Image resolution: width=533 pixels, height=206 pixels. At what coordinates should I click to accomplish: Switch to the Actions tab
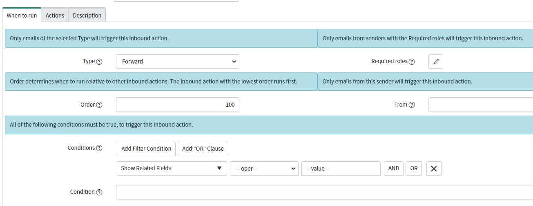(x=55, y=15)
